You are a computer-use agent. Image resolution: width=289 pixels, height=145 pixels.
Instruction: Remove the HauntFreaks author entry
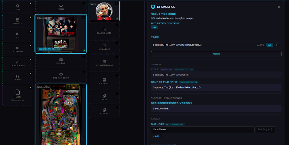coord(279,129)
